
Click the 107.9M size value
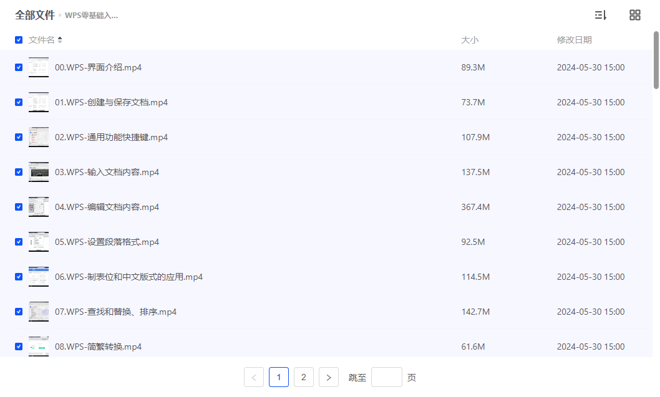[475, 137]
